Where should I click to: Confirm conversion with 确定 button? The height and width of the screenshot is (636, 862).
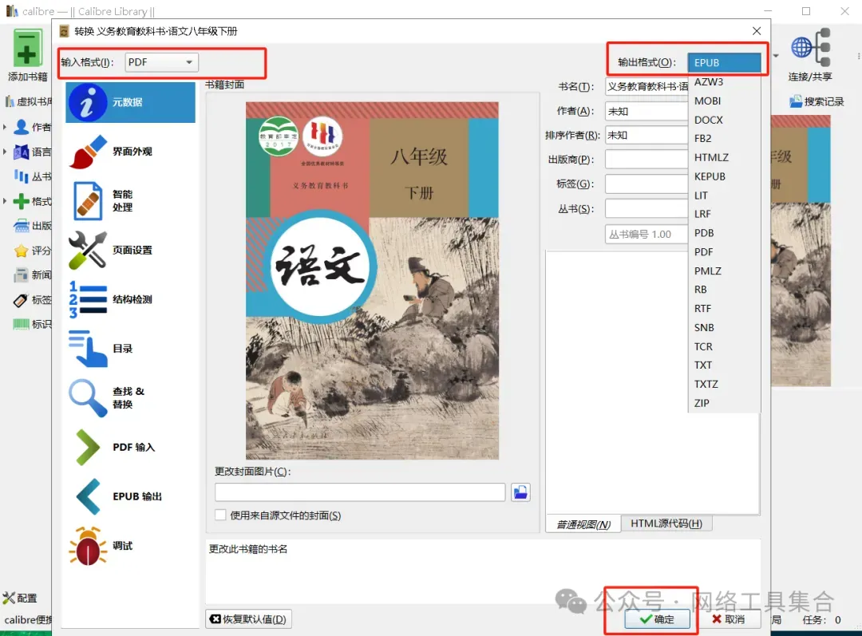657,619
